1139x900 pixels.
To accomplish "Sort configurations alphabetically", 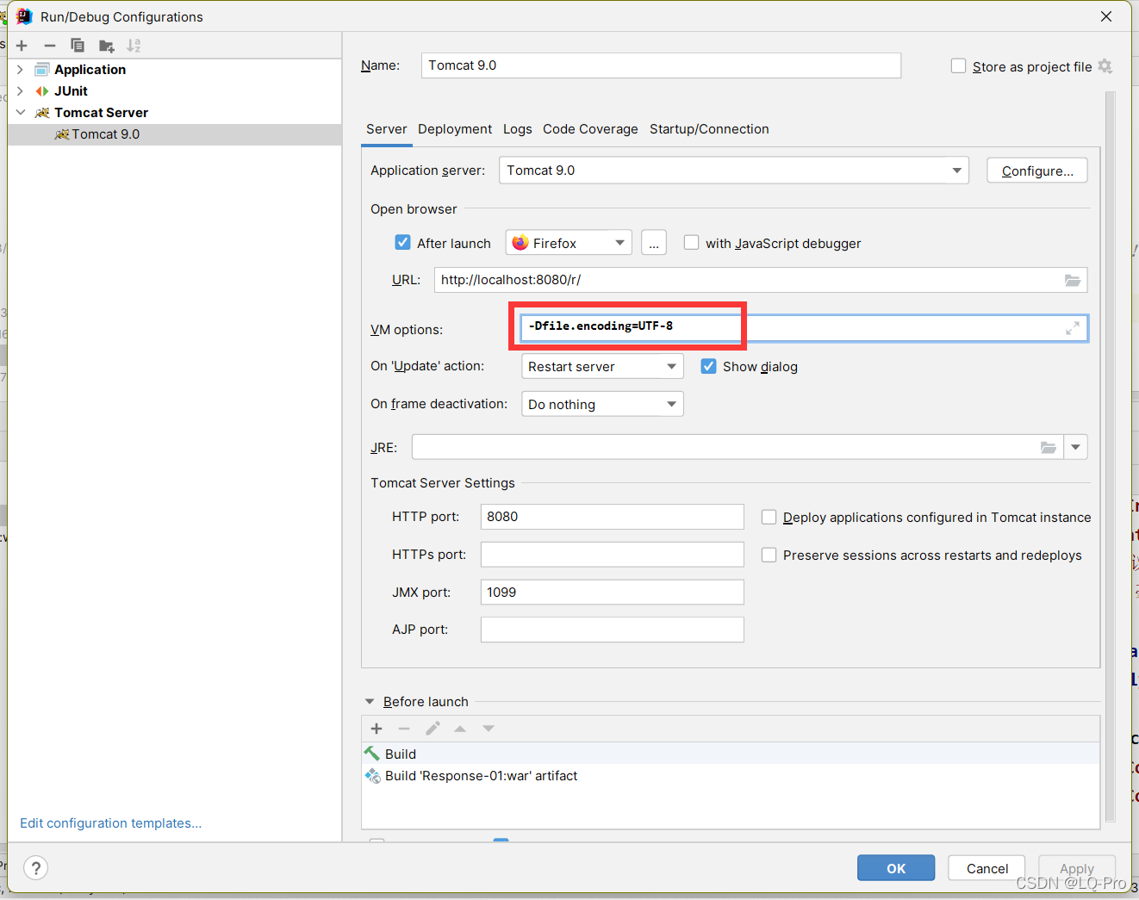I will tap(134, 46).
